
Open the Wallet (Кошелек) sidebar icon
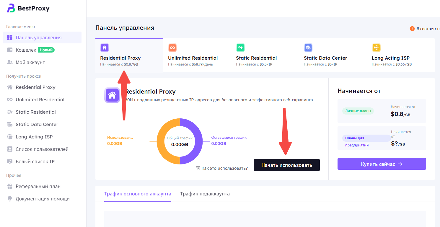(10, 50)
